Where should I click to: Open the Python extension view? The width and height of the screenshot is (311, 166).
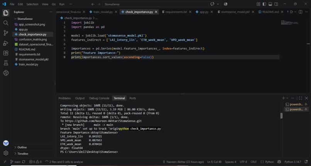tap(6, 73)
